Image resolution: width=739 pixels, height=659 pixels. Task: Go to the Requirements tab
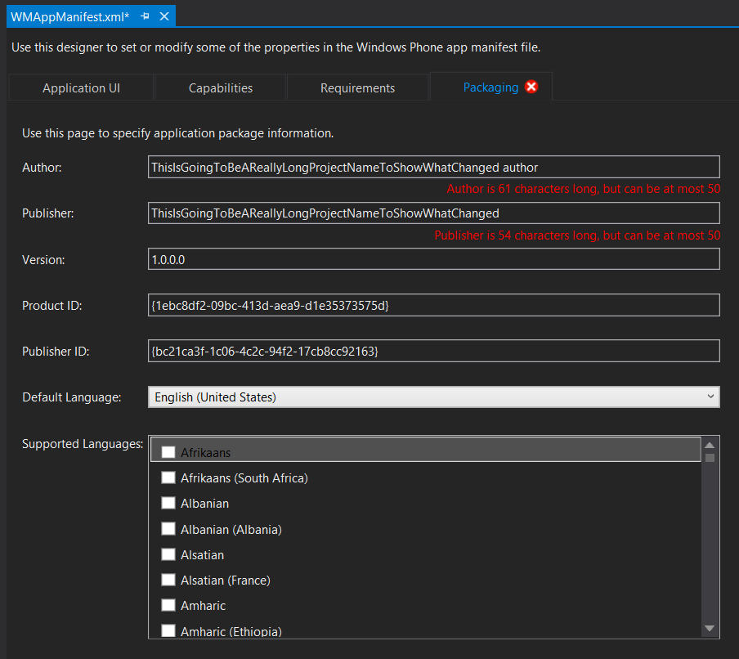358,87
